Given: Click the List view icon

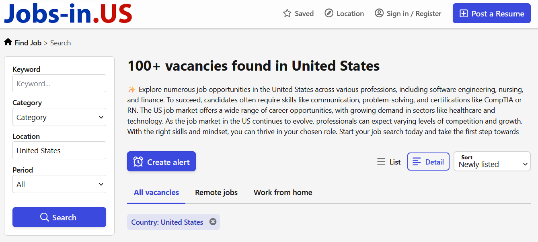Looking at the screenshot, I should click(x=381, y=161).
